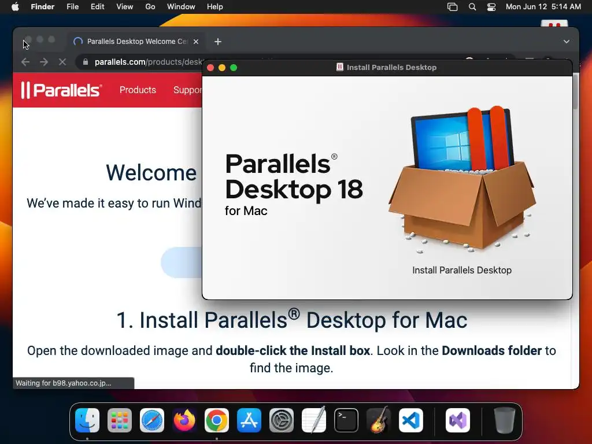Click the Install Parallels Desktop label
The image size is (592, 444).
[462, 271]
